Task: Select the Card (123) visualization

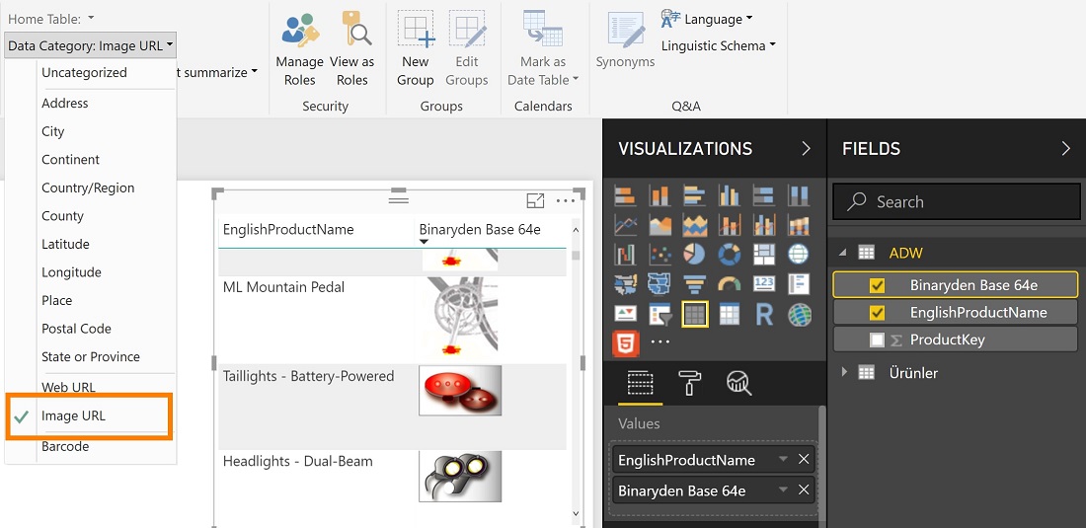Action: tap(764, 283)
